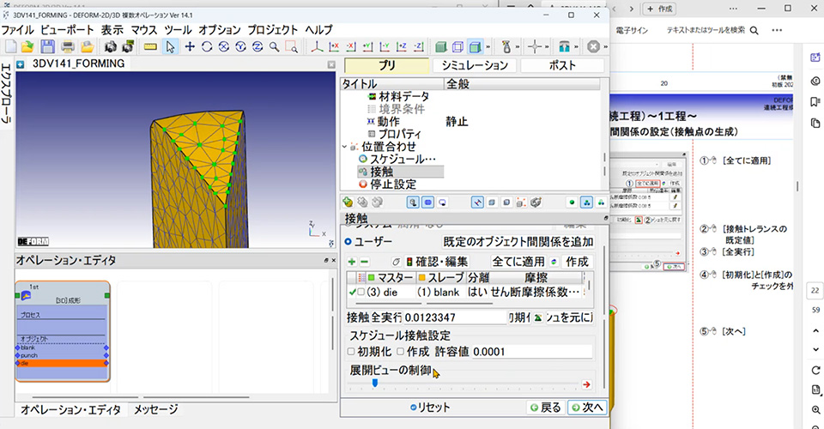Collapse the 位置合わせ tree node
The width and height of the screenshot is (824, 429).
tap(345, 147)
